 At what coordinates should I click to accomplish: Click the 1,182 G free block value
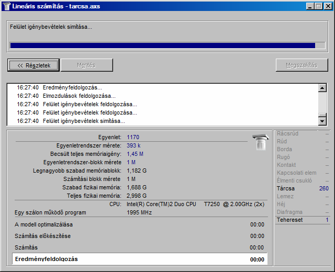point(137,171)
